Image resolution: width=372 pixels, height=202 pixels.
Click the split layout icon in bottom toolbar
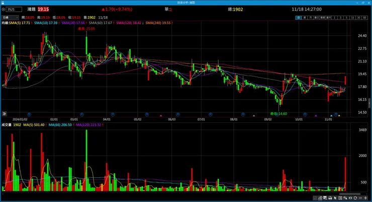(340, 198)
